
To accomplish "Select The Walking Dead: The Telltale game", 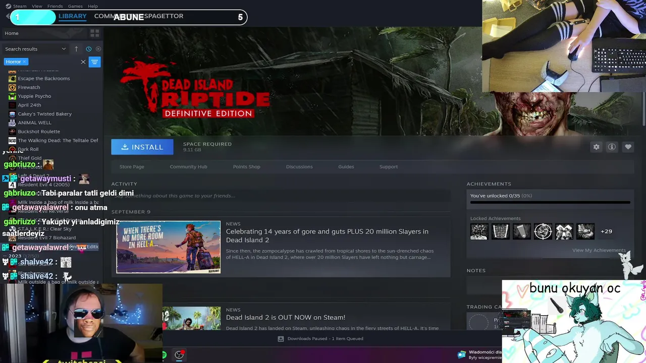I will point(58,140).
